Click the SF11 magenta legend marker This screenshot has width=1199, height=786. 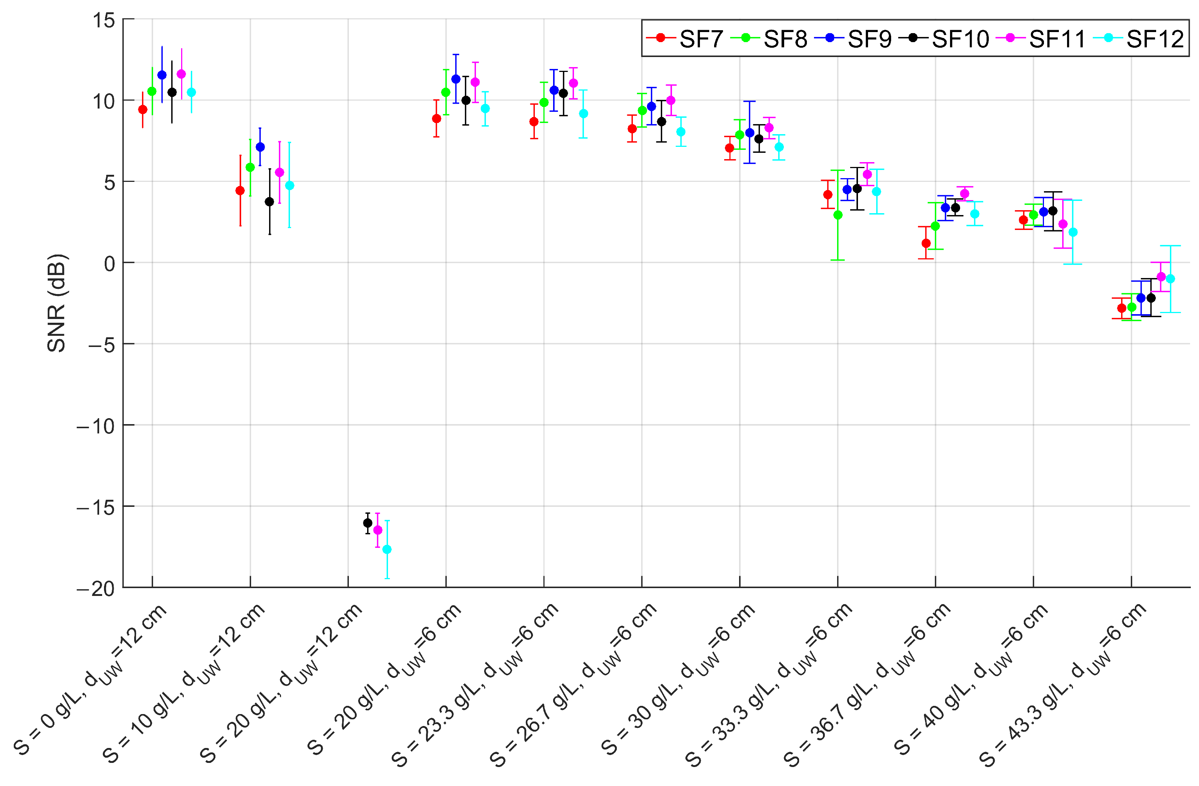[x=1010, y=38]
